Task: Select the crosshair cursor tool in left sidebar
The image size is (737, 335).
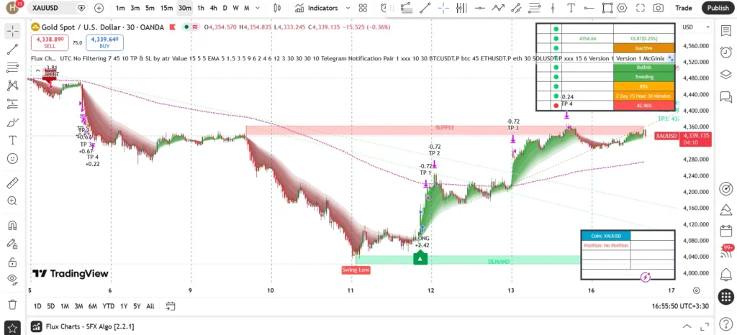Action: tap(13, 32)
